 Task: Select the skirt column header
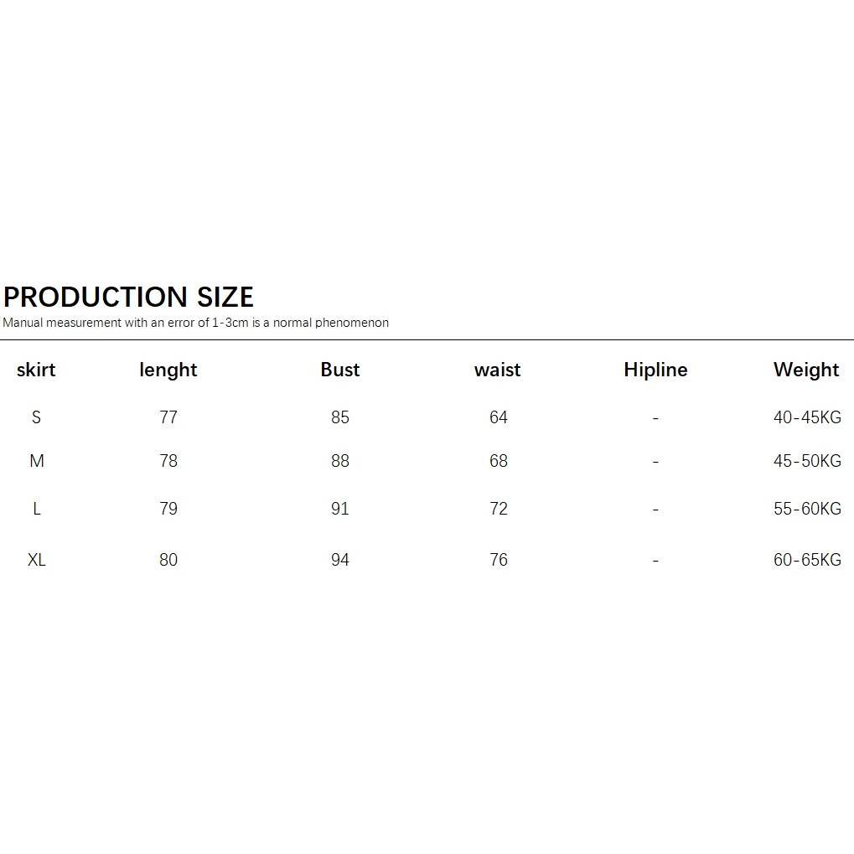36,370
